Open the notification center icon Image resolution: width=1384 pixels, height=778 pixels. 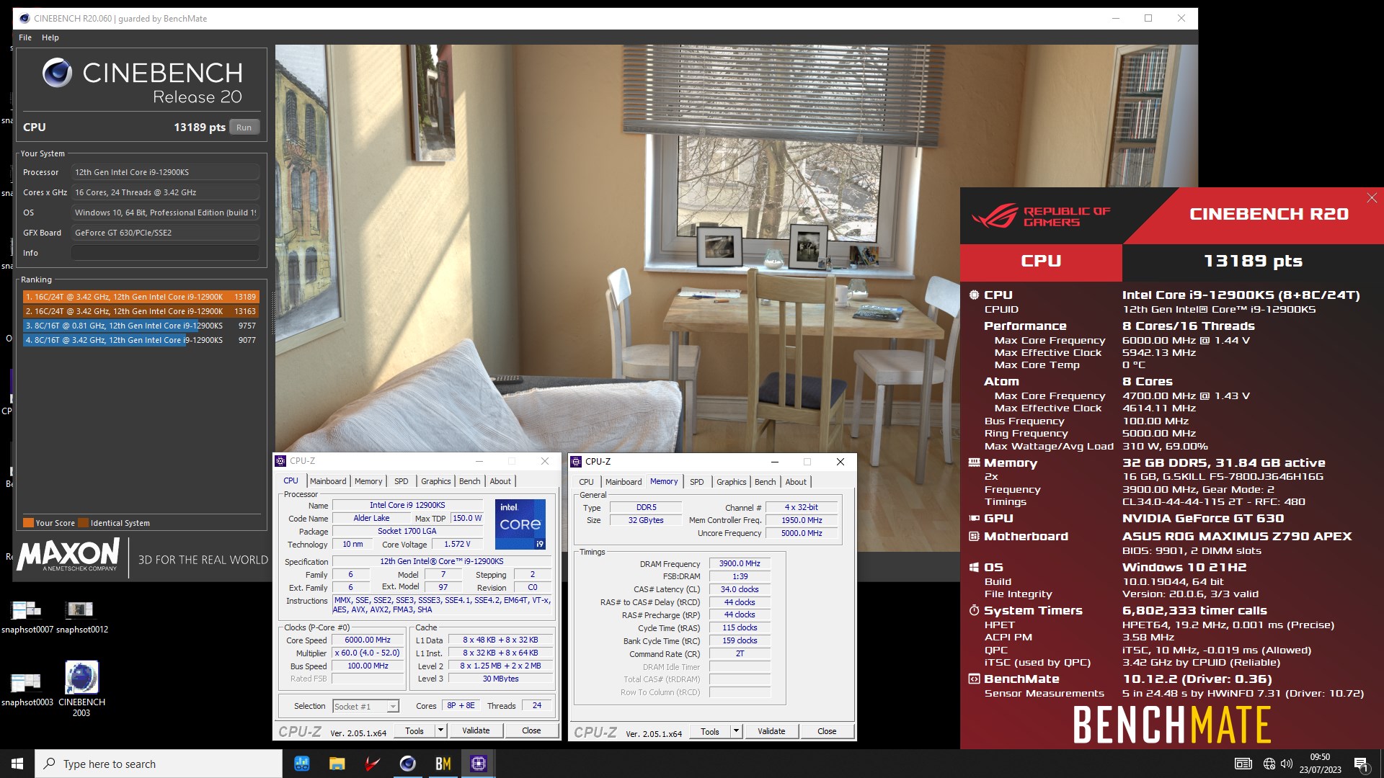(1362, 764)
